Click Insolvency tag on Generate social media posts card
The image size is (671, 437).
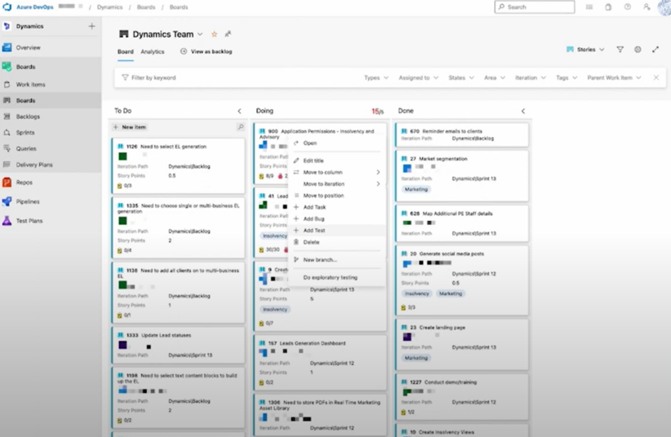[x=417, y=293]
